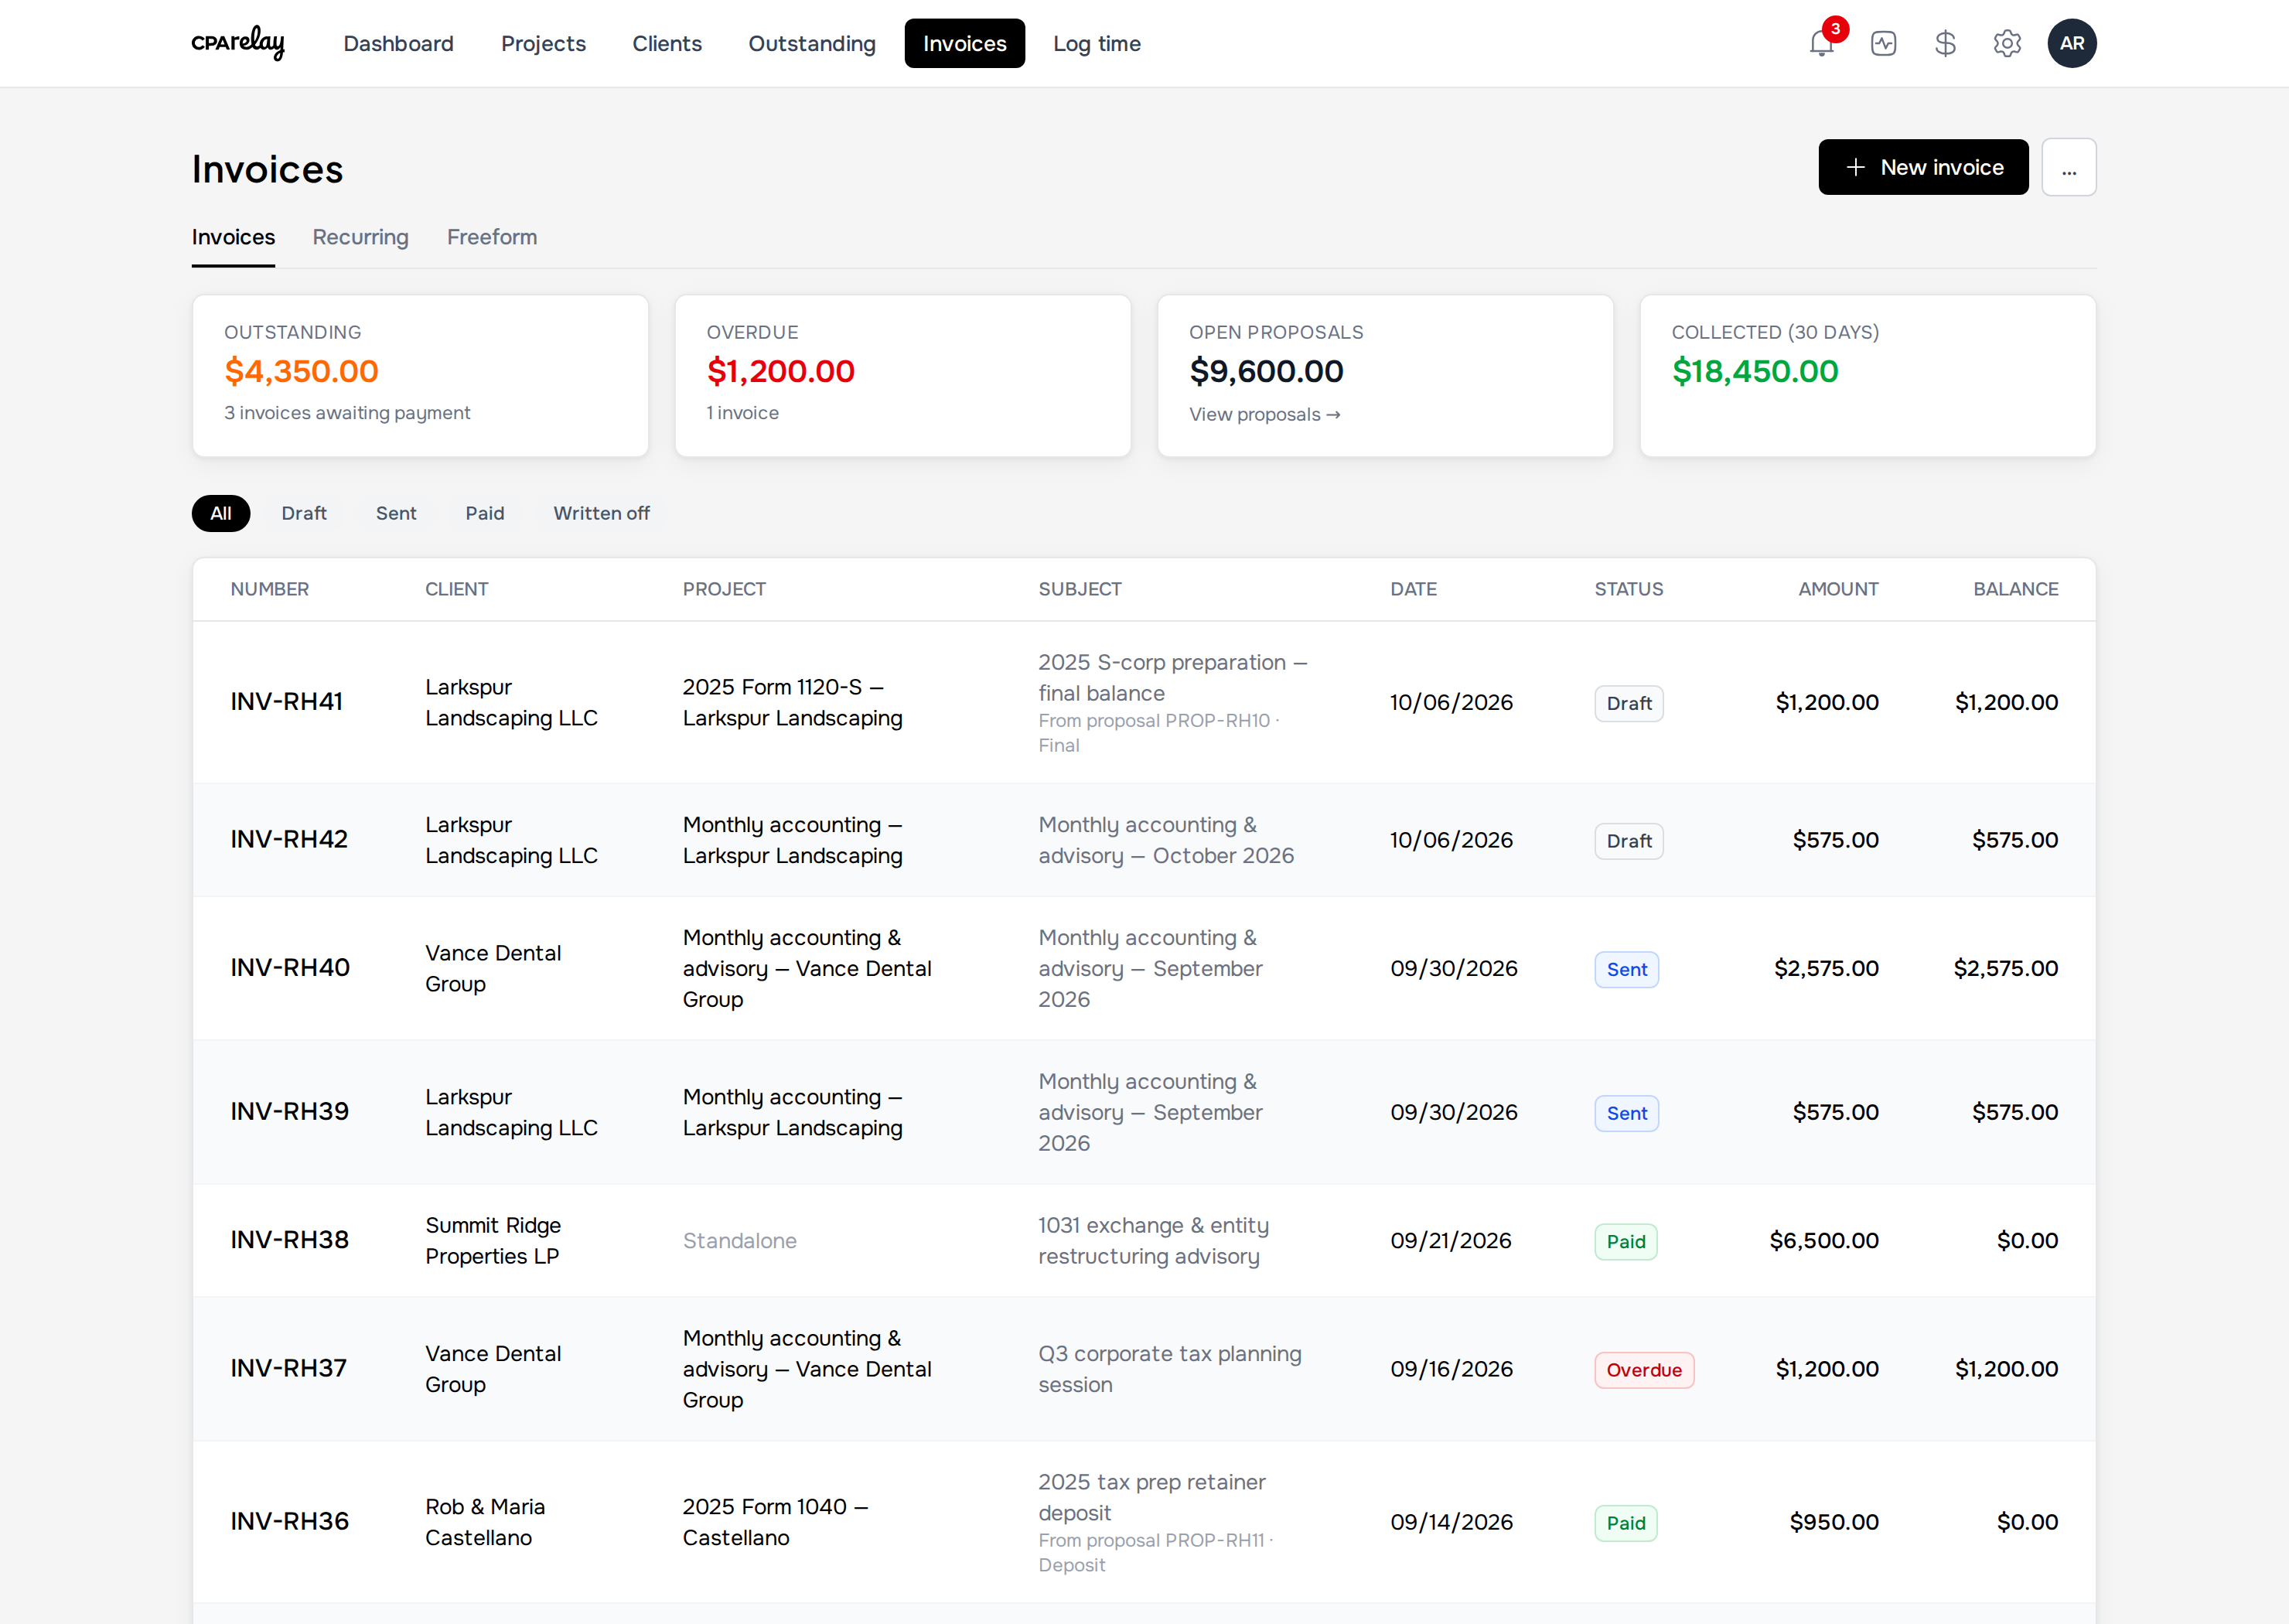2289x1624 pixels.
Task: Select the All filter pill
Action: [x=221, y=513]
